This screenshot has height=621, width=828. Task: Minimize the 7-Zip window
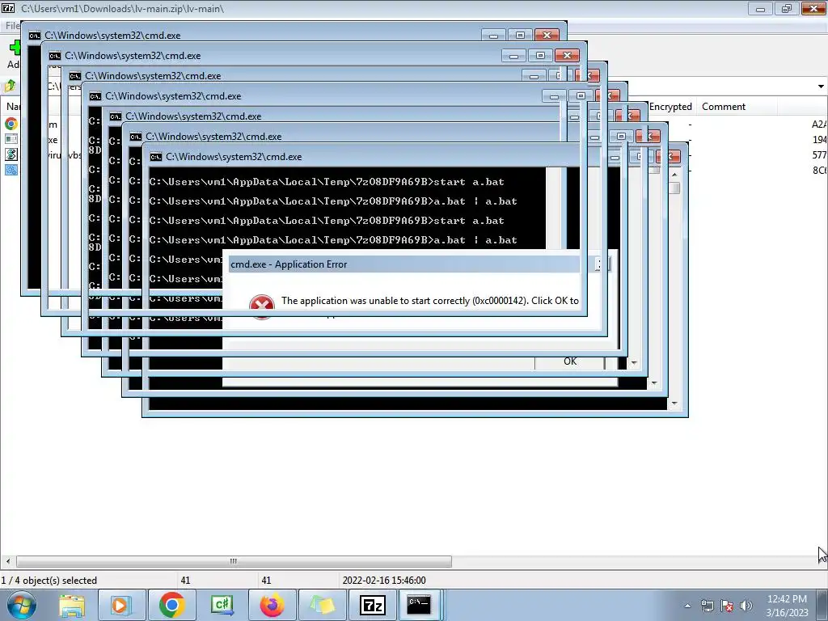760,8
